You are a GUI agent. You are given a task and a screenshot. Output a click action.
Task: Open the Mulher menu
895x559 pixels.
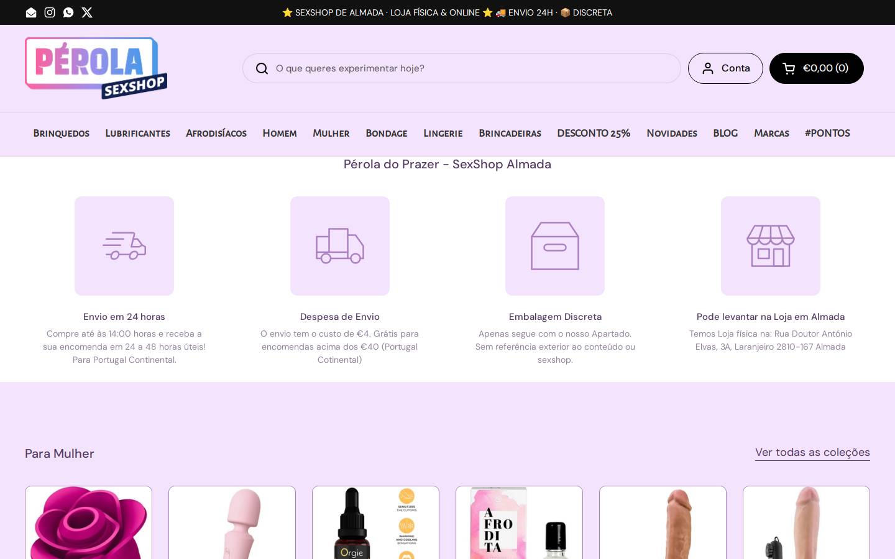pos(331,134)
